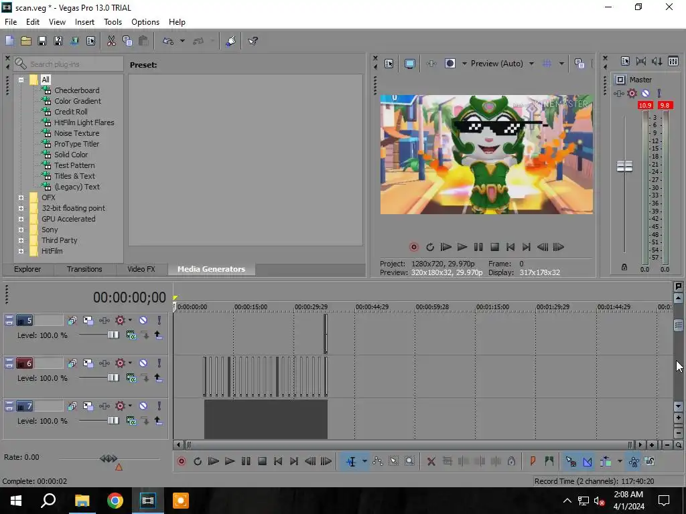Select Titles & Text generator
686x514 pixels.
[x=74, y=176]
